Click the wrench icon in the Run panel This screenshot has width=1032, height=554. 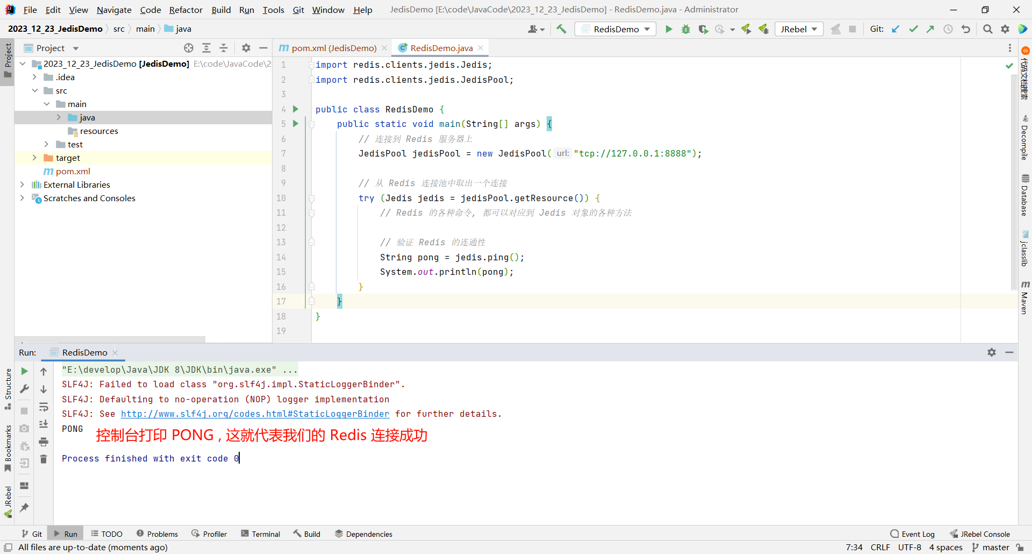tap(24, 389)
